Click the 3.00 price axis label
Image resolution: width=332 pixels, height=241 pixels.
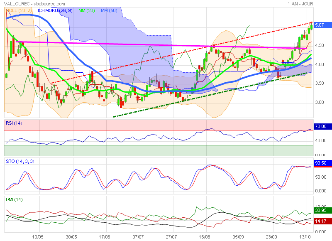[320, 102]
